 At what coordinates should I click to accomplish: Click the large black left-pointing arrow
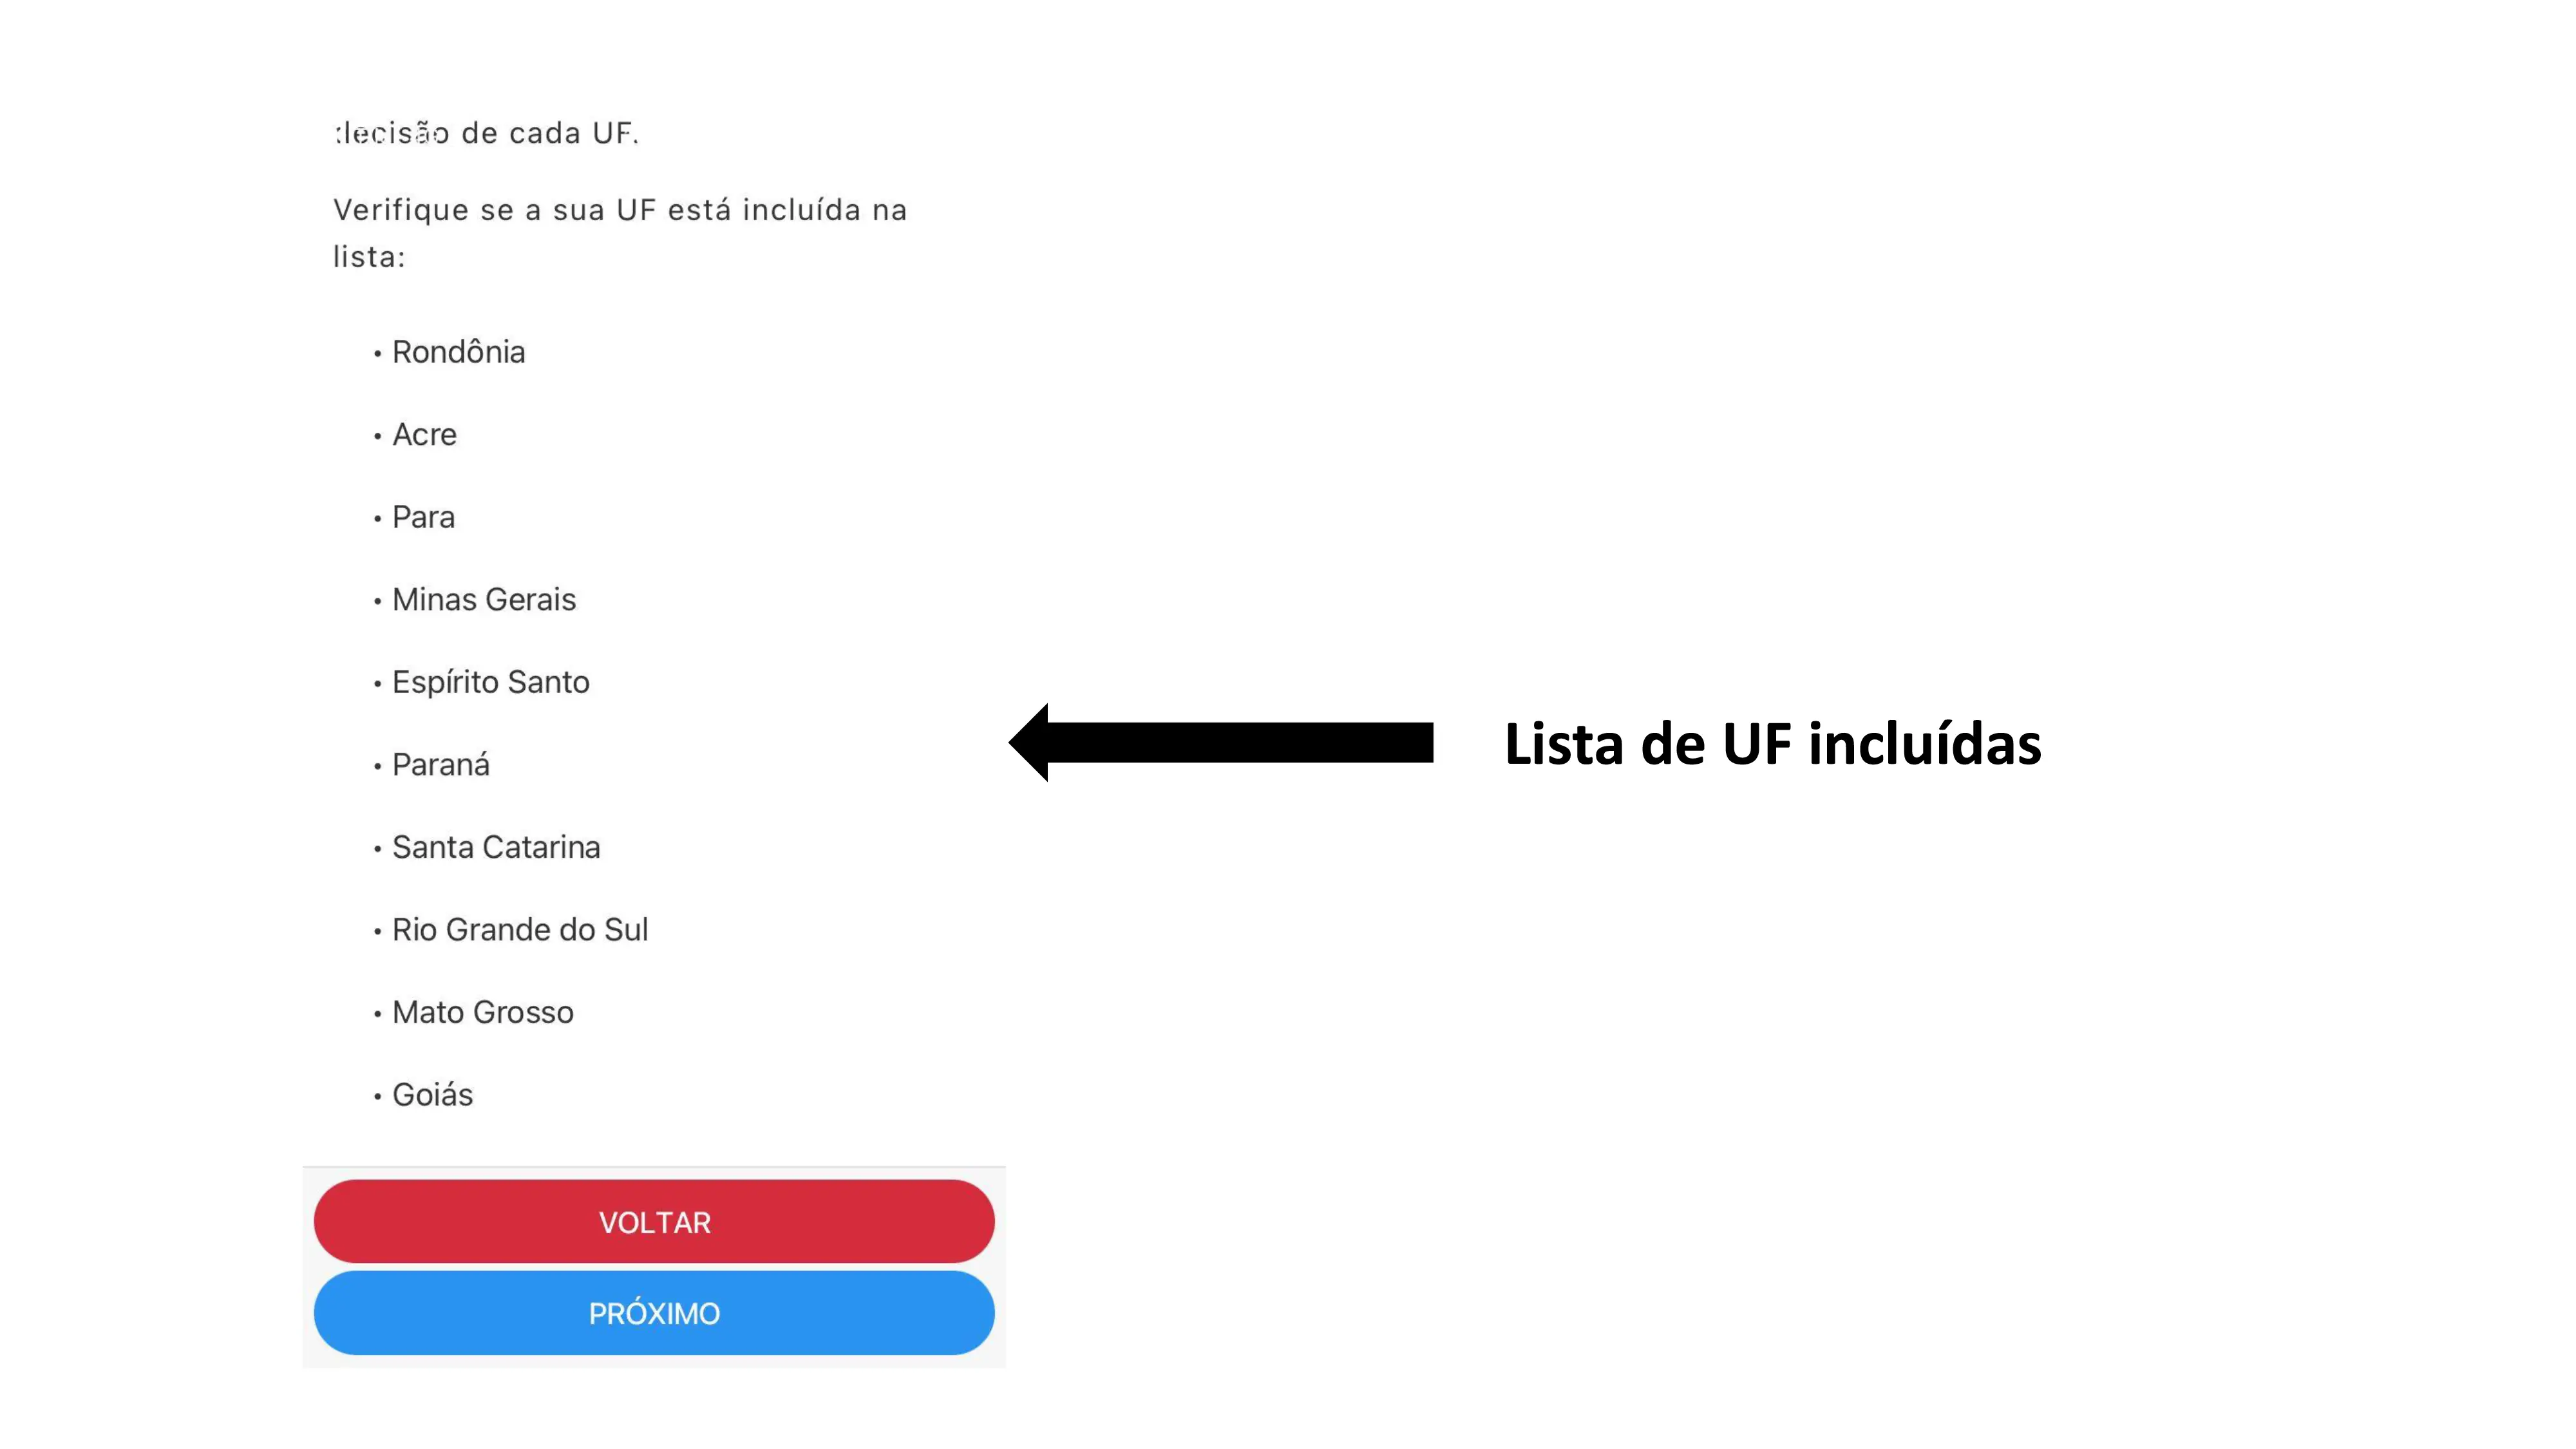pos(1220,742)
